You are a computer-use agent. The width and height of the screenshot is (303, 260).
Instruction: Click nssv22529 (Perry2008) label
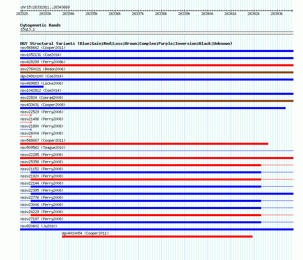click(x=42, y=112)
